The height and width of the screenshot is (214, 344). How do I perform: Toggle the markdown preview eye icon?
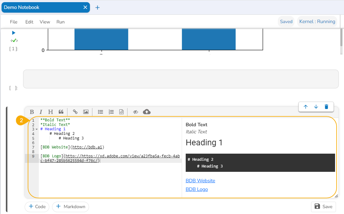point(136,112)
